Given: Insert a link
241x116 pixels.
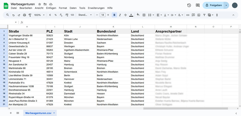Looking at the screenshot, I should tap(188, 15).
